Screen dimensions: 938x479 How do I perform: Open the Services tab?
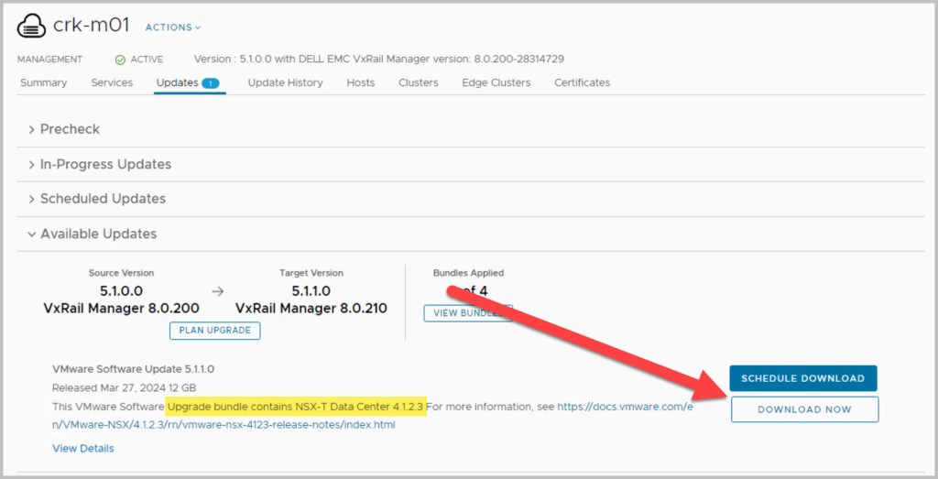click(112, 82)
